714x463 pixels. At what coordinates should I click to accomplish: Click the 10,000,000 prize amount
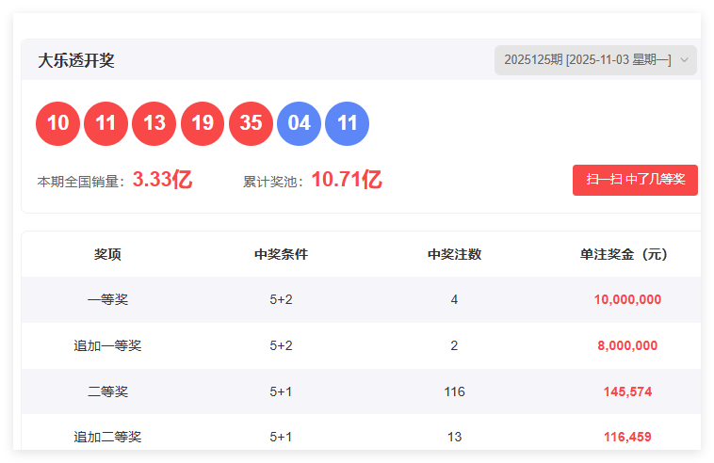point(627,299)
